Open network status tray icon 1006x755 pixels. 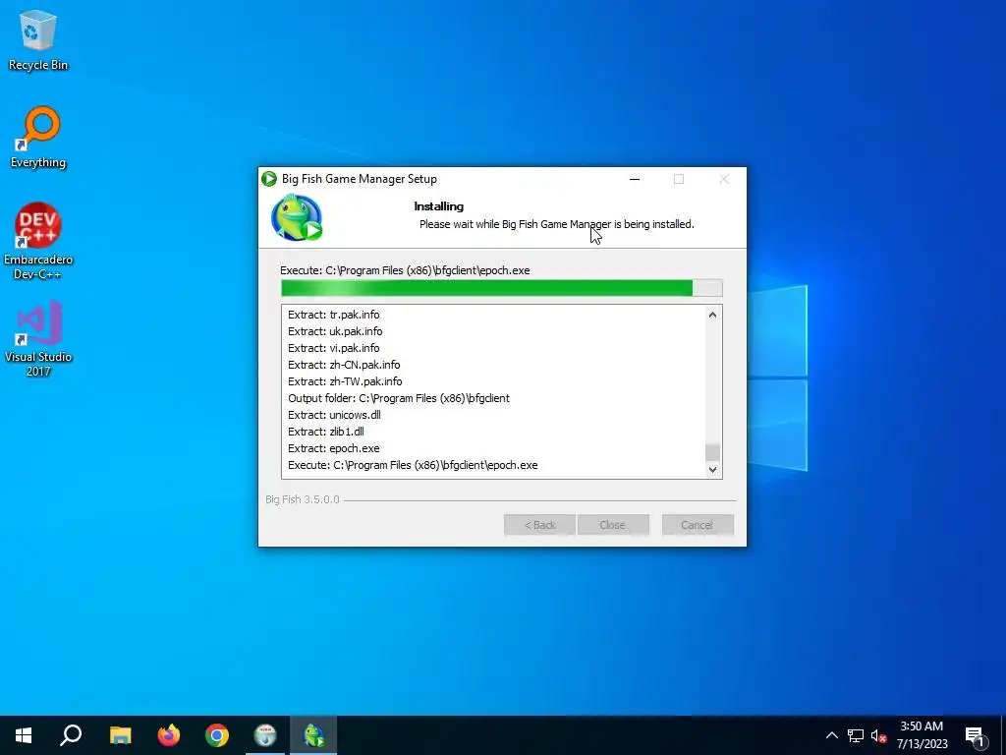tap(856, 735)
